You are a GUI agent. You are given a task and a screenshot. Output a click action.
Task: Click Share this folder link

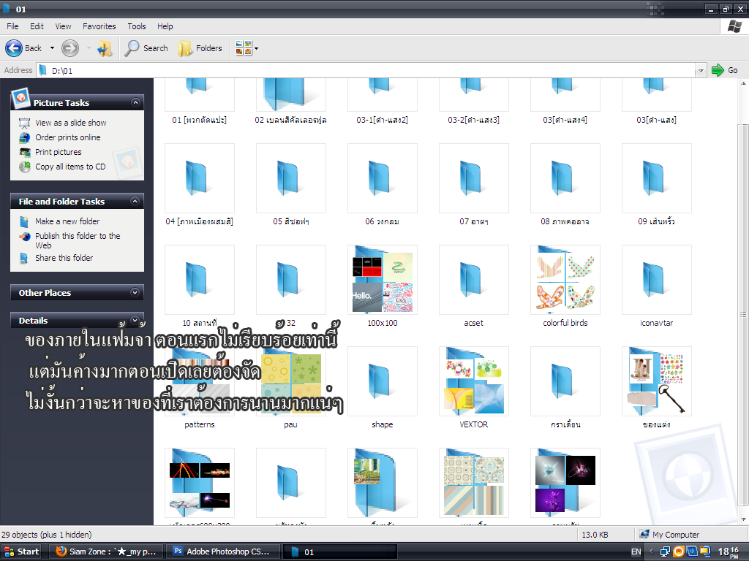click(x=64, y=258)
